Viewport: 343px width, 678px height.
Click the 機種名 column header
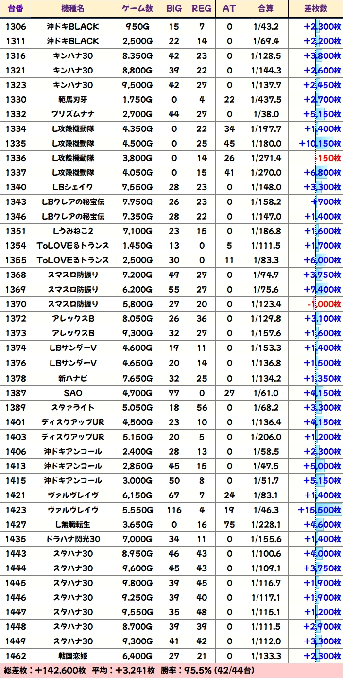pyautogui.click(x=73, y=9)
